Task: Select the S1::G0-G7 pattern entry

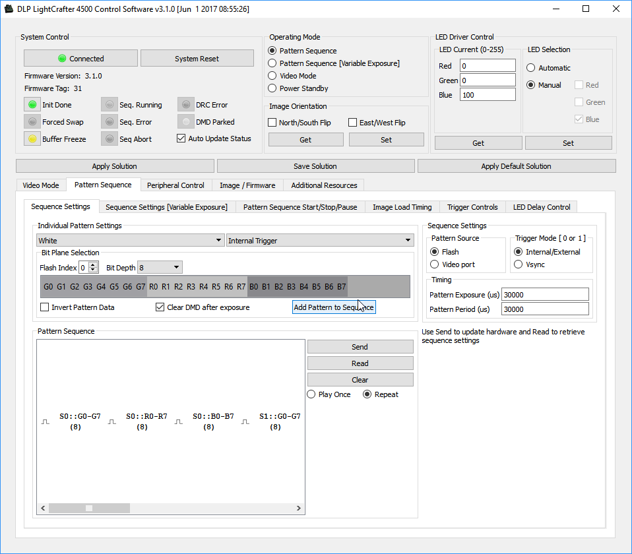Action: point(280,421)
